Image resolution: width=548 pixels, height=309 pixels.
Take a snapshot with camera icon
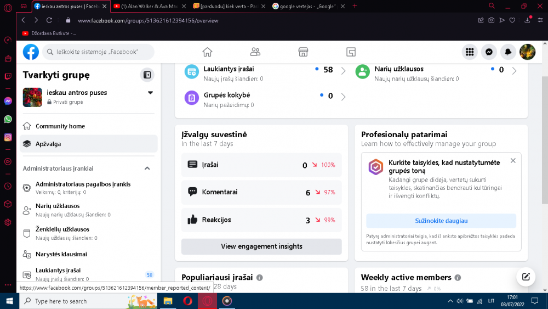click(492, 20)
